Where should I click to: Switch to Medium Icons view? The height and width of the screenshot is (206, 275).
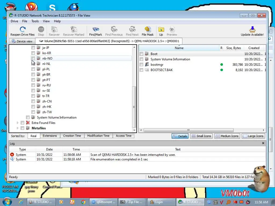227,136
